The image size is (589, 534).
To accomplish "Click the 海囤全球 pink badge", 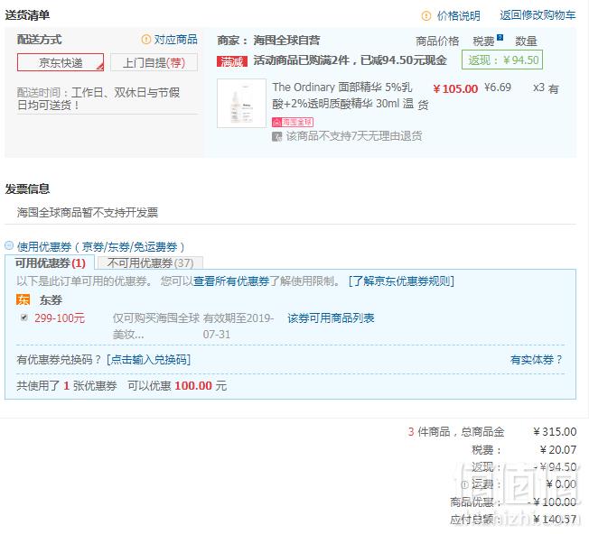I will [x=293, y=122].
